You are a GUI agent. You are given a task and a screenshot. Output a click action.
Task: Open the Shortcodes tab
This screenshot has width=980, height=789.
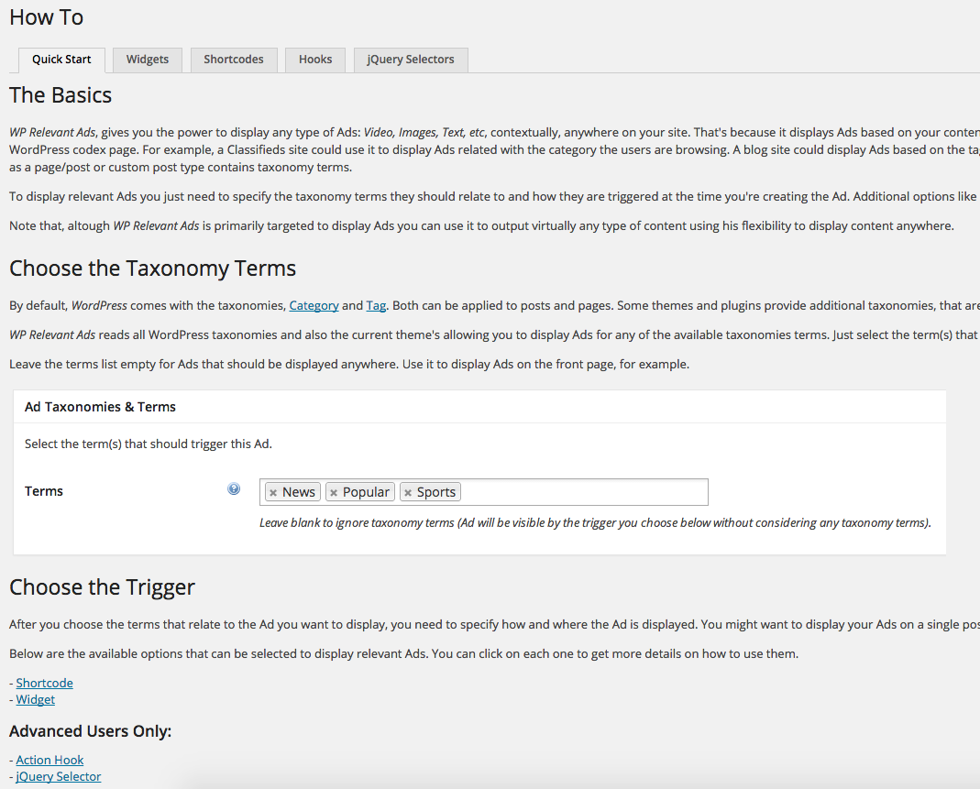[x=233, y=59]
